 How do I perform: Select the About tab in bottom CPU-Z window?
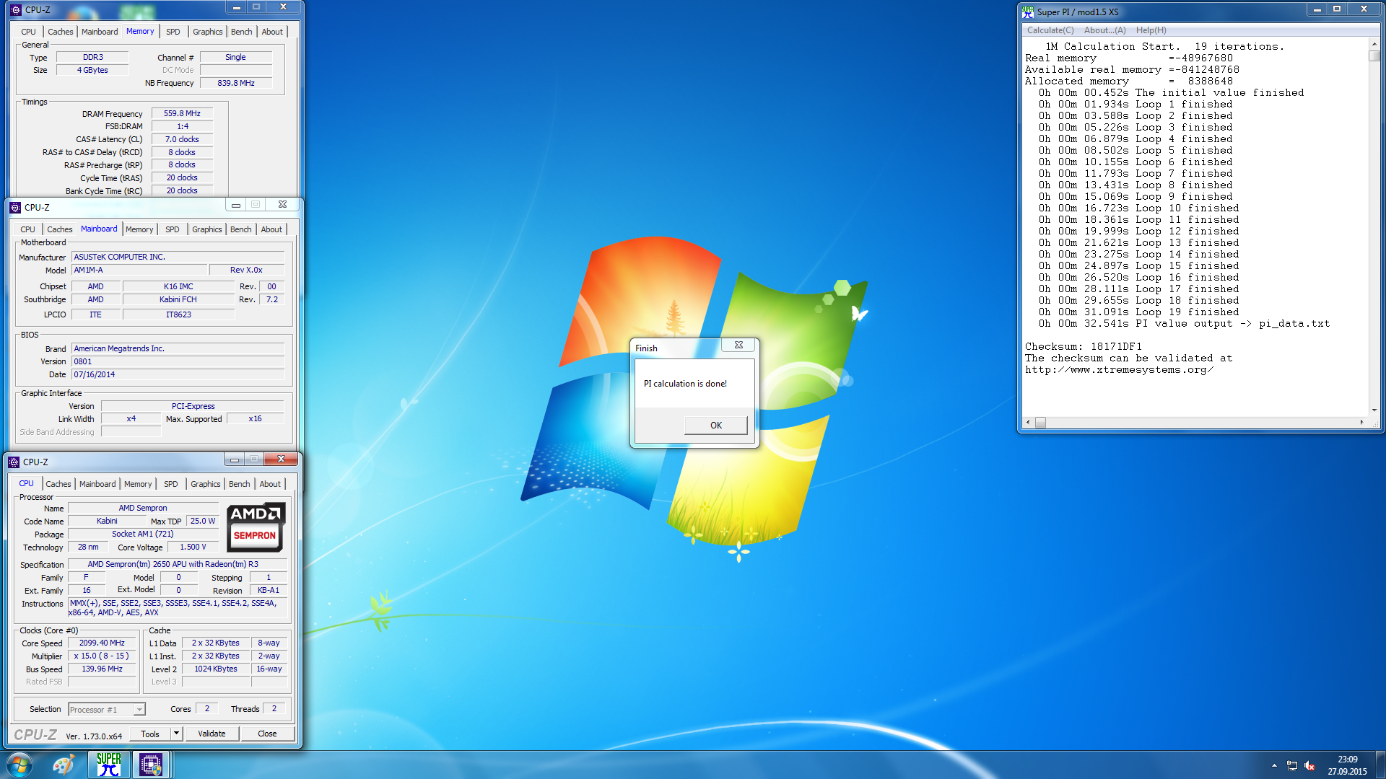(x=270, y=484)
